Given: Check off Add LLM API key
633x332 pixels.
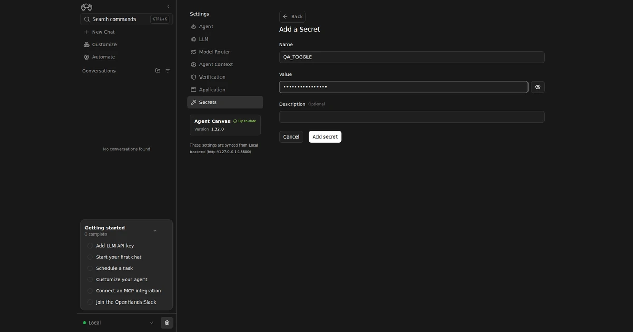Looking at the screenshot, I should (90, 246).
